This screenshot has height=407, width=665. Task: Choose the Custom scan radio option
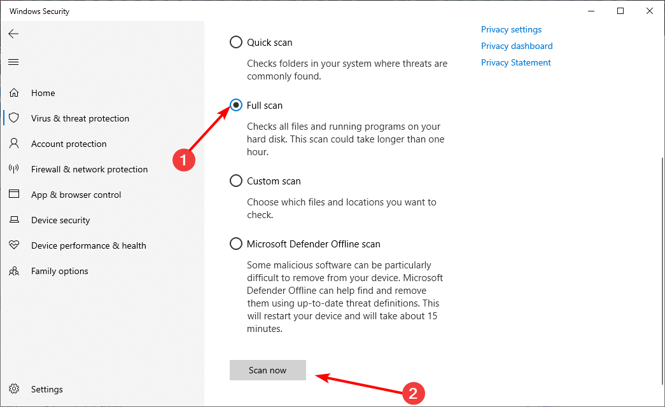pos(236,181)
